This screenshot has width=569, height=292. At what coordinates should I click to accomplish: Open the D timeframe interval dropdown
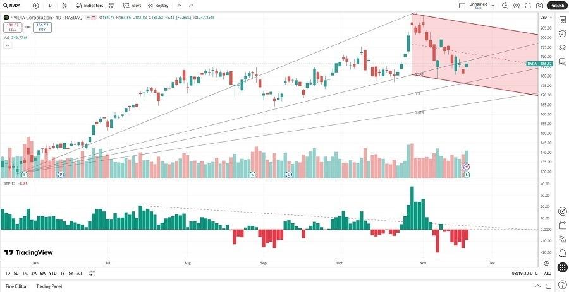[x=50, y=5]
